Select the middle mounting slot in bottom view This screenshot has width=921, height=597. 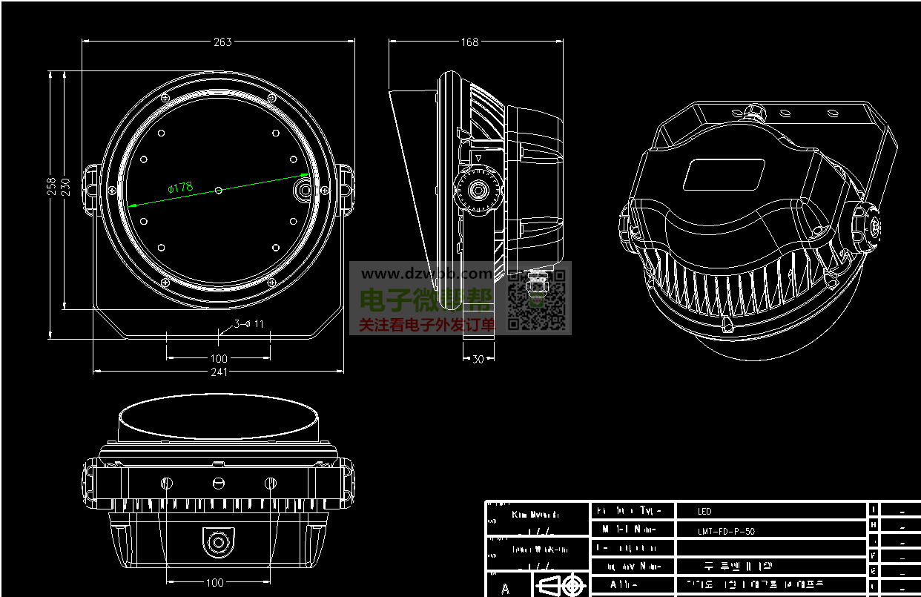tap(218, 484)
